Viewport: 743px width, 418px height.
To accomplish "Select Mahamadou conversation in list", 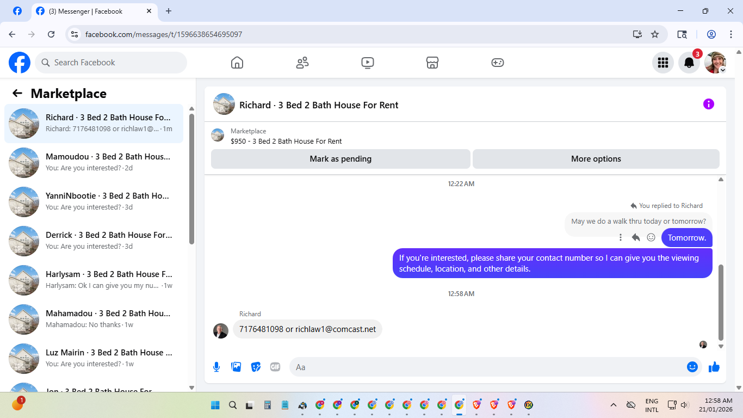I will pyautogui.click(x=94, y=319).
